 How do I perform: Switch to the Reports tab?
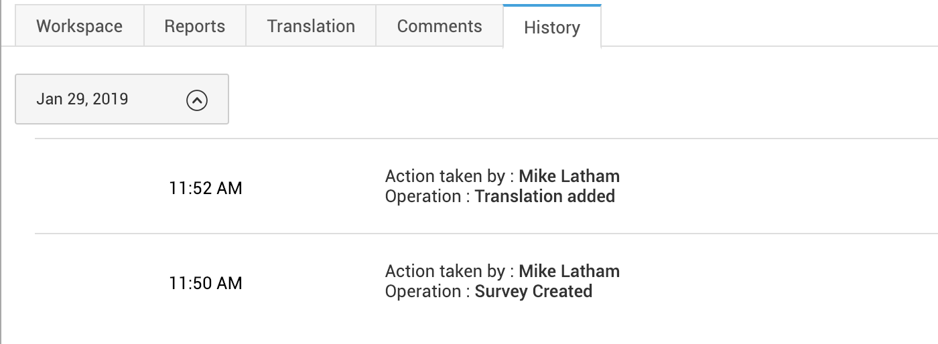(x=195, y=26)
